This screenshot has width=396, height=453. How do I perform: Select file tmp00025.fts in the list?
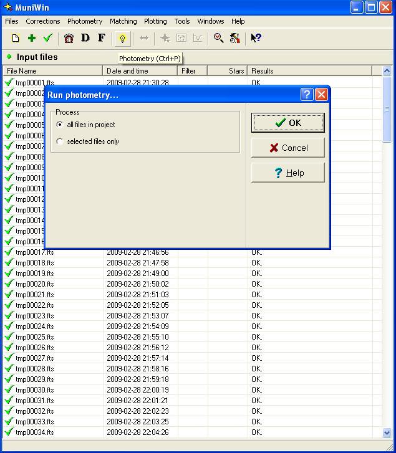coord(35,337)
